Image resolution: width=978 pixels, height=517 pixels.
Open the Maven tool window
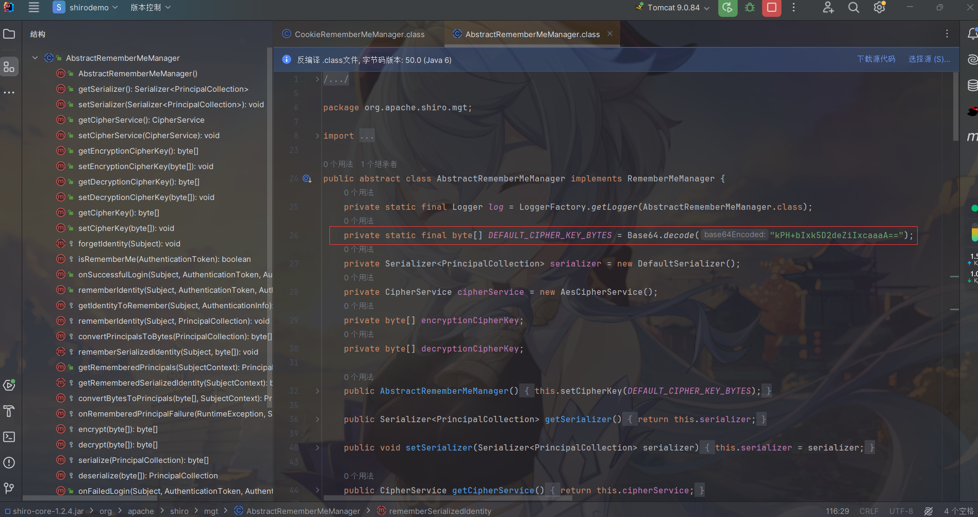point(972,137)
